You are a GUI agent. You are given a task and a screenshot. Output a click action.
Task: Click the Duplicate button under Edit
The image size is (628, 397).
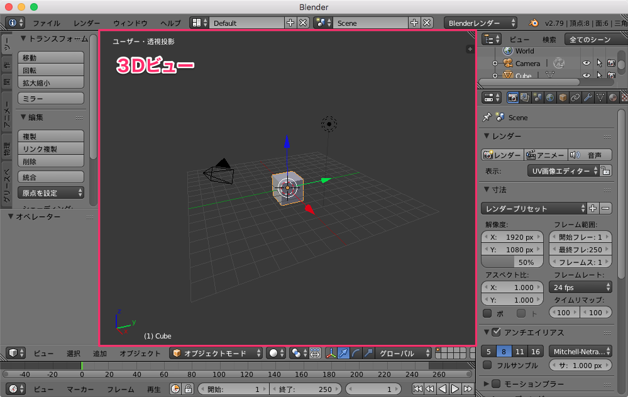click(51, 136)
